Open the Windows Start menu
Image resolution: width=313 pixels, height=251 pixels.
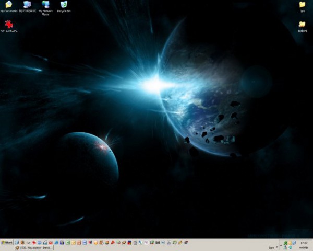[7, 243]
